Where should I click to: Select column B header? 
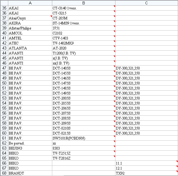coord(84,3)
